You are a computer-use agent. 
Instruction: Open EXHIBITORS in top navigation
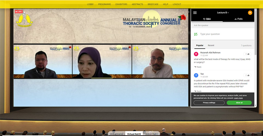[121, 4]
